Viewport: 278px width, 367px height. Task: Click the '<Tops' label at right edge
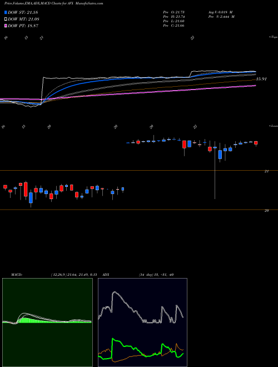274,37
